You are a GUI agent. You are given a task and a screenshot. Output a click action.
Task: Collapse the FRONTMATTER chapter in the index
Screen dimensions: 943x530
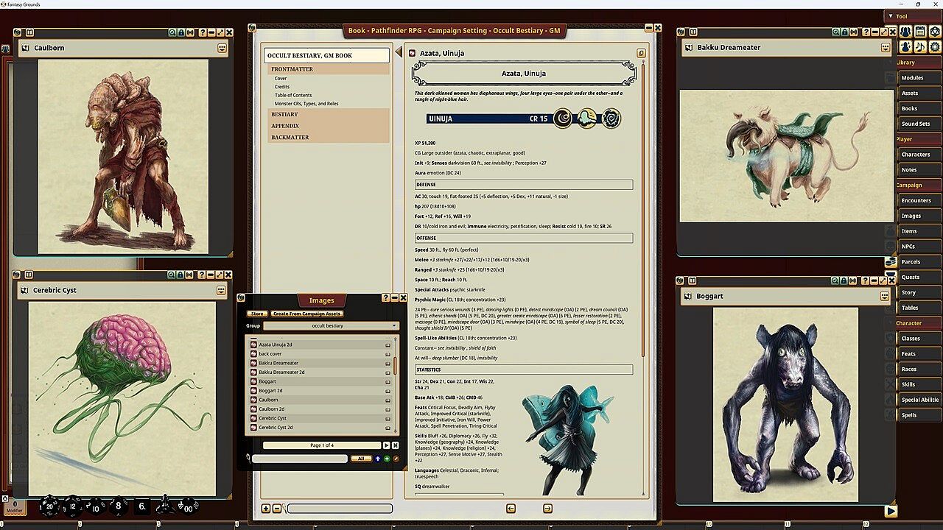(x=328, y=69)
